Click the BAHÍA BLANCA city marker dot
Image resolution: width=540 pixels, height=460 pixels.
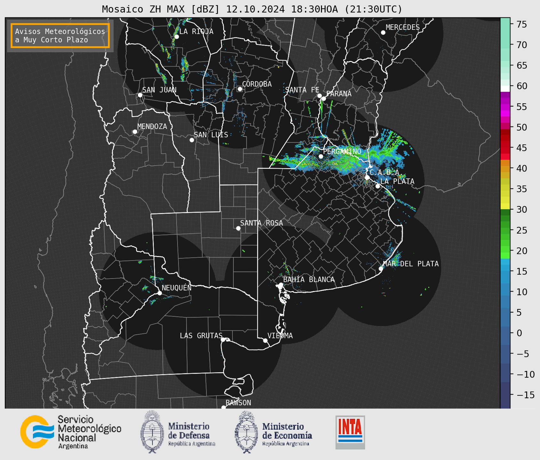point(281,285)
